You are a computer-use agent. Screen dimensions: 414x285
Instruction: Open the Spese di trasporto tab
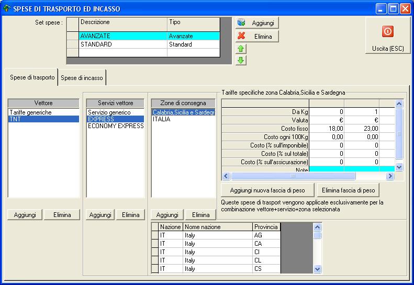[x=32, y=77]
